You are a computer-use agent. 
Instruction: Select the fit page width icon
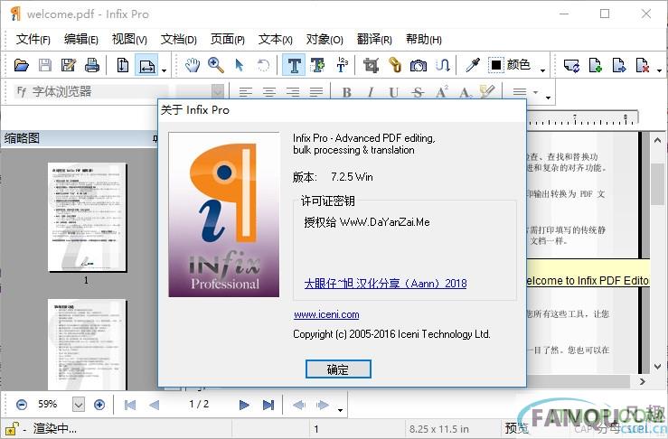click(x=146, y=65)
